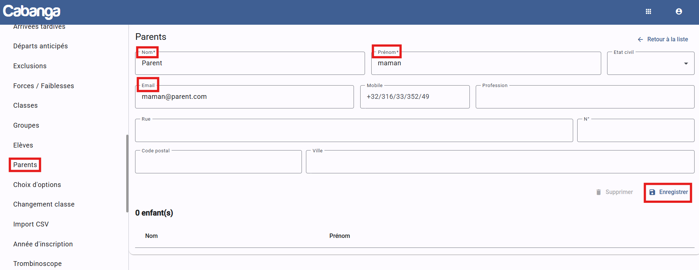Viewport: 699px width, 270px height.
Task: Open the user account icon
Action: 678,11
